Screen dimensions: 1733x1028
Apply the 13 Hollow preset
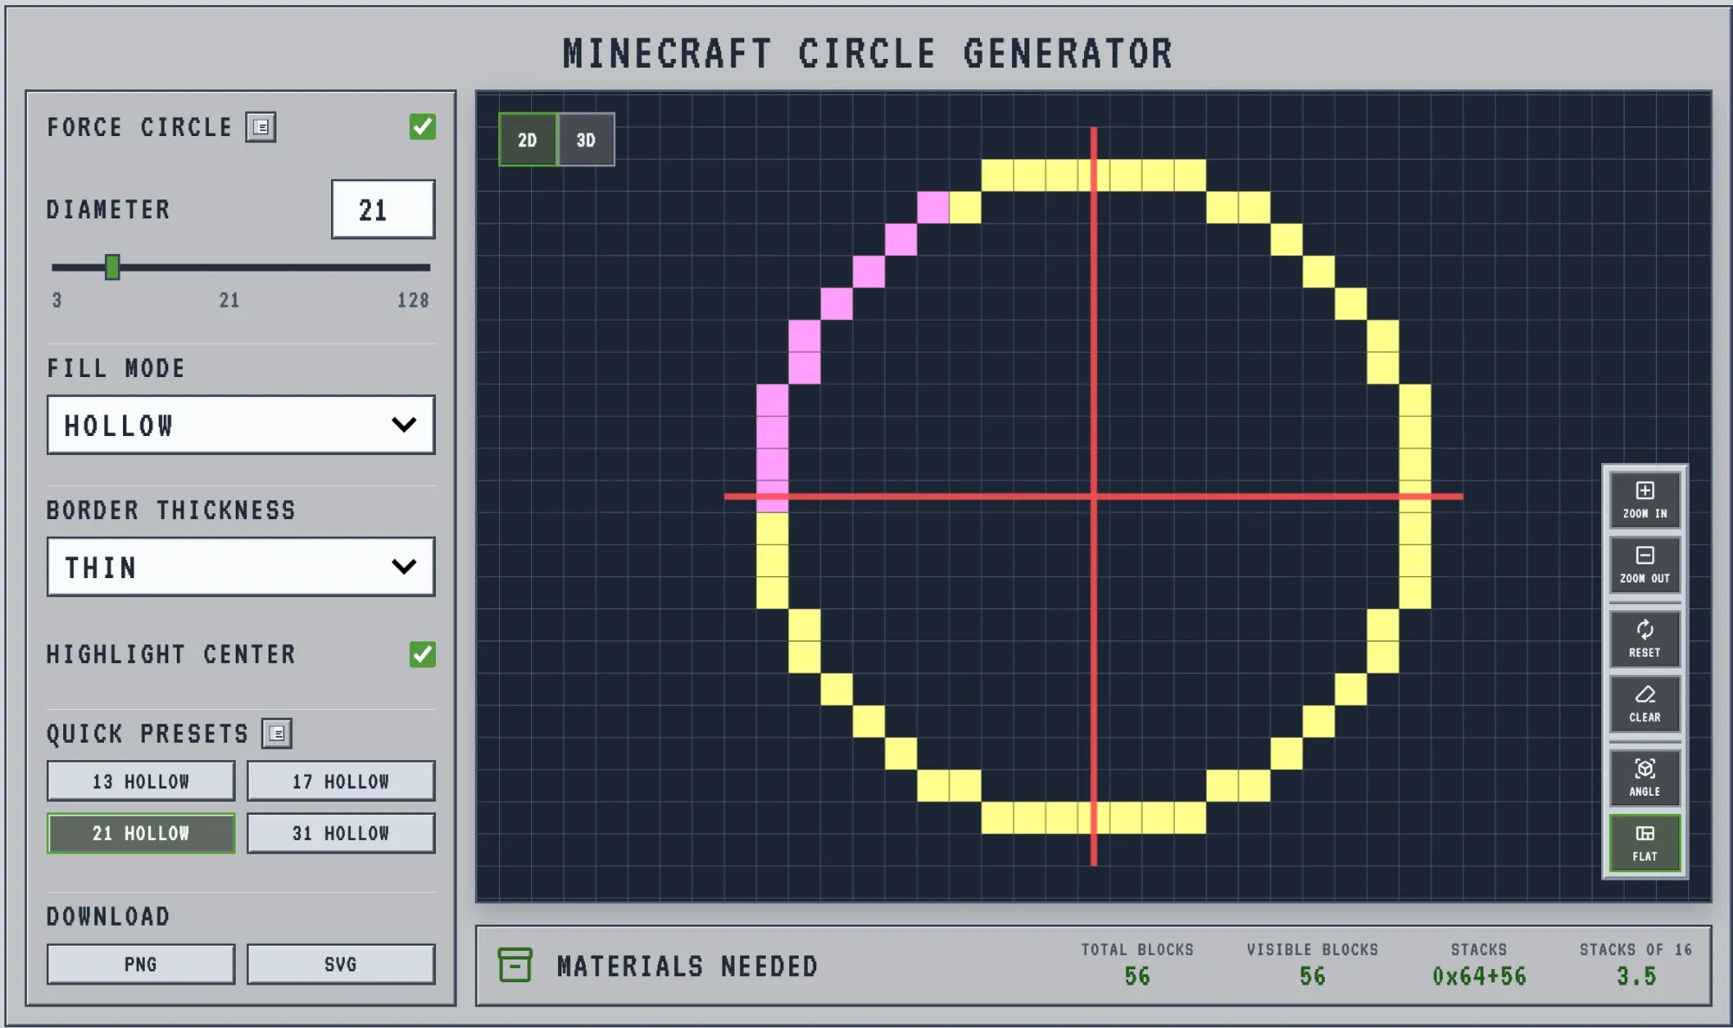140,781
